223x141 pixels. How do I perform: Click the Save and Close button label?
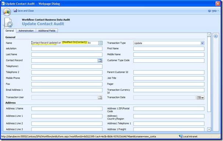[25, 11]
